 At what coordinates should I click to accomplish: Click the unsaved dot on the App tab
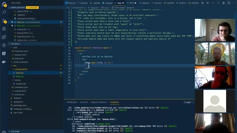123,3
